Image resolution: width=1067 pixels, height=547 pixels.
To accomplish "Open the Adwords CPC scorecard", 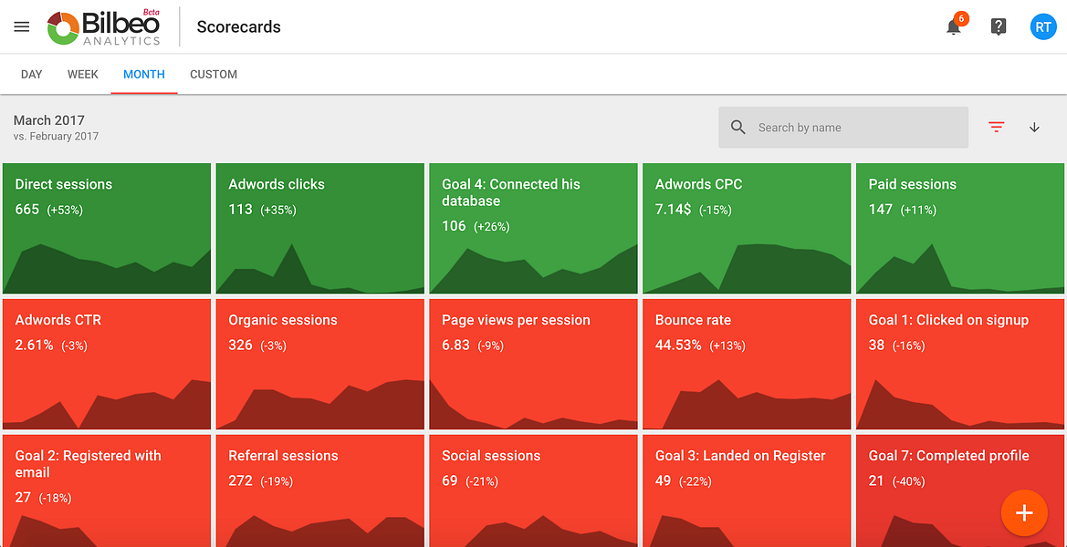I will pos(747,228).
